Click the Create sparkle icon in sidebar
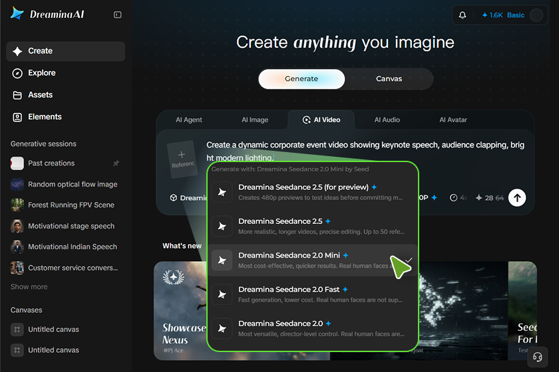 [17, 51]
